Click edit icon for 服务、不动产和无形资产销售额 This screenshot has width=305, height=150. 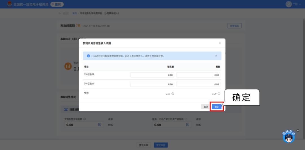coord(187,125)
